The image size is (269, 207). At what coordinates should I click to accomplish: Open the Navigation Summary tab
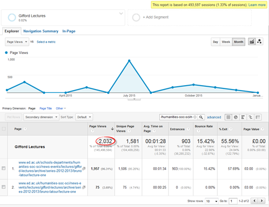click(x=41, y=31)
